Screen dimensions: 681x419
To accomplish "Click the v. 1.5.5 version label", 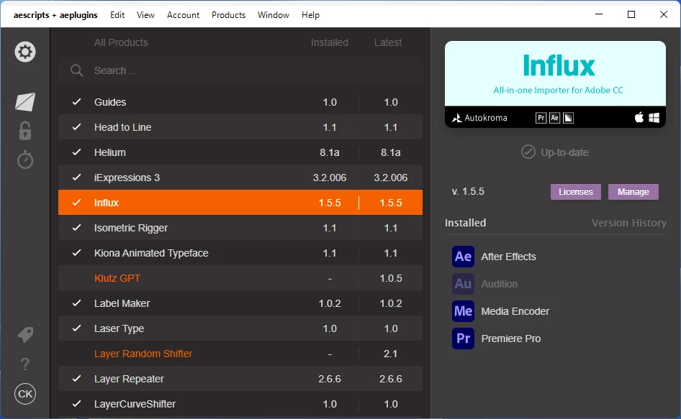I will (x=468, y=191).
